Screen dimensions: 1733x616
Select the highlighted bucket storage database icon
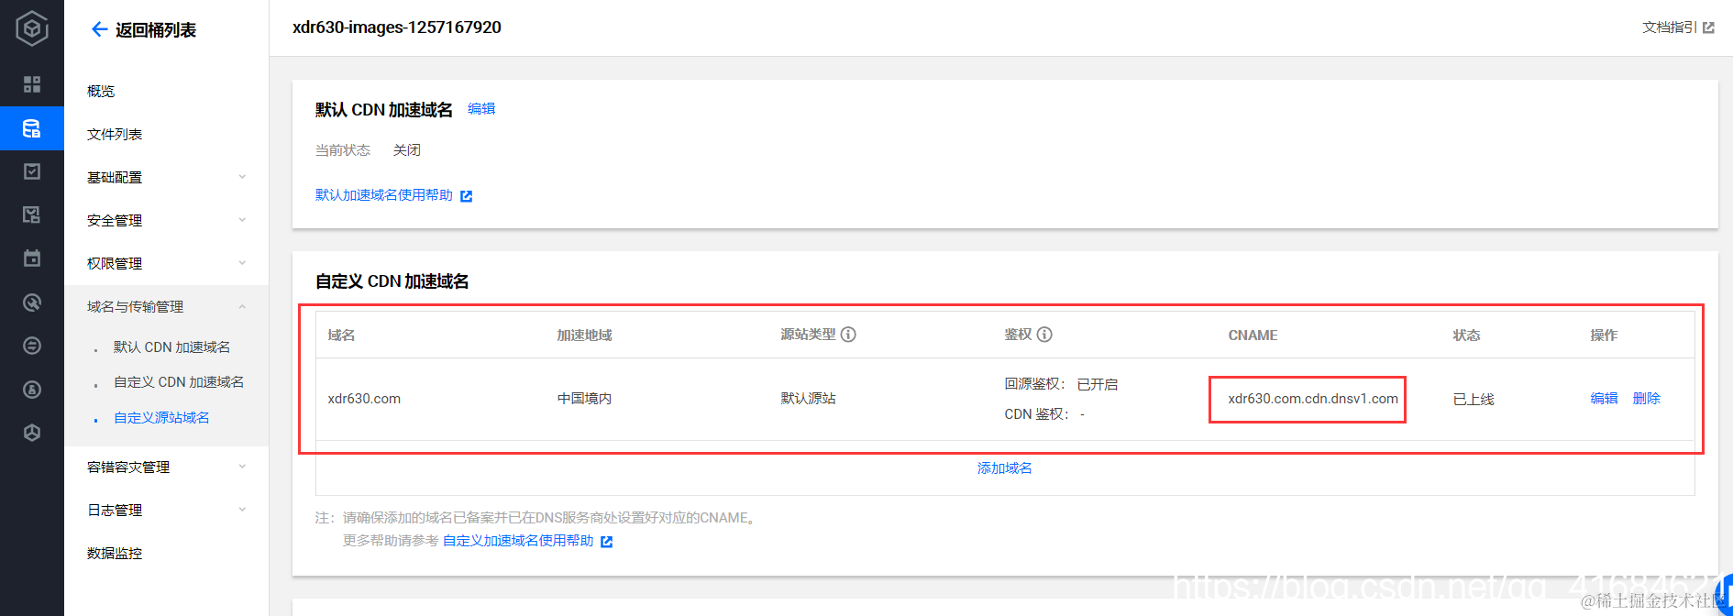(x=32, y=128)
